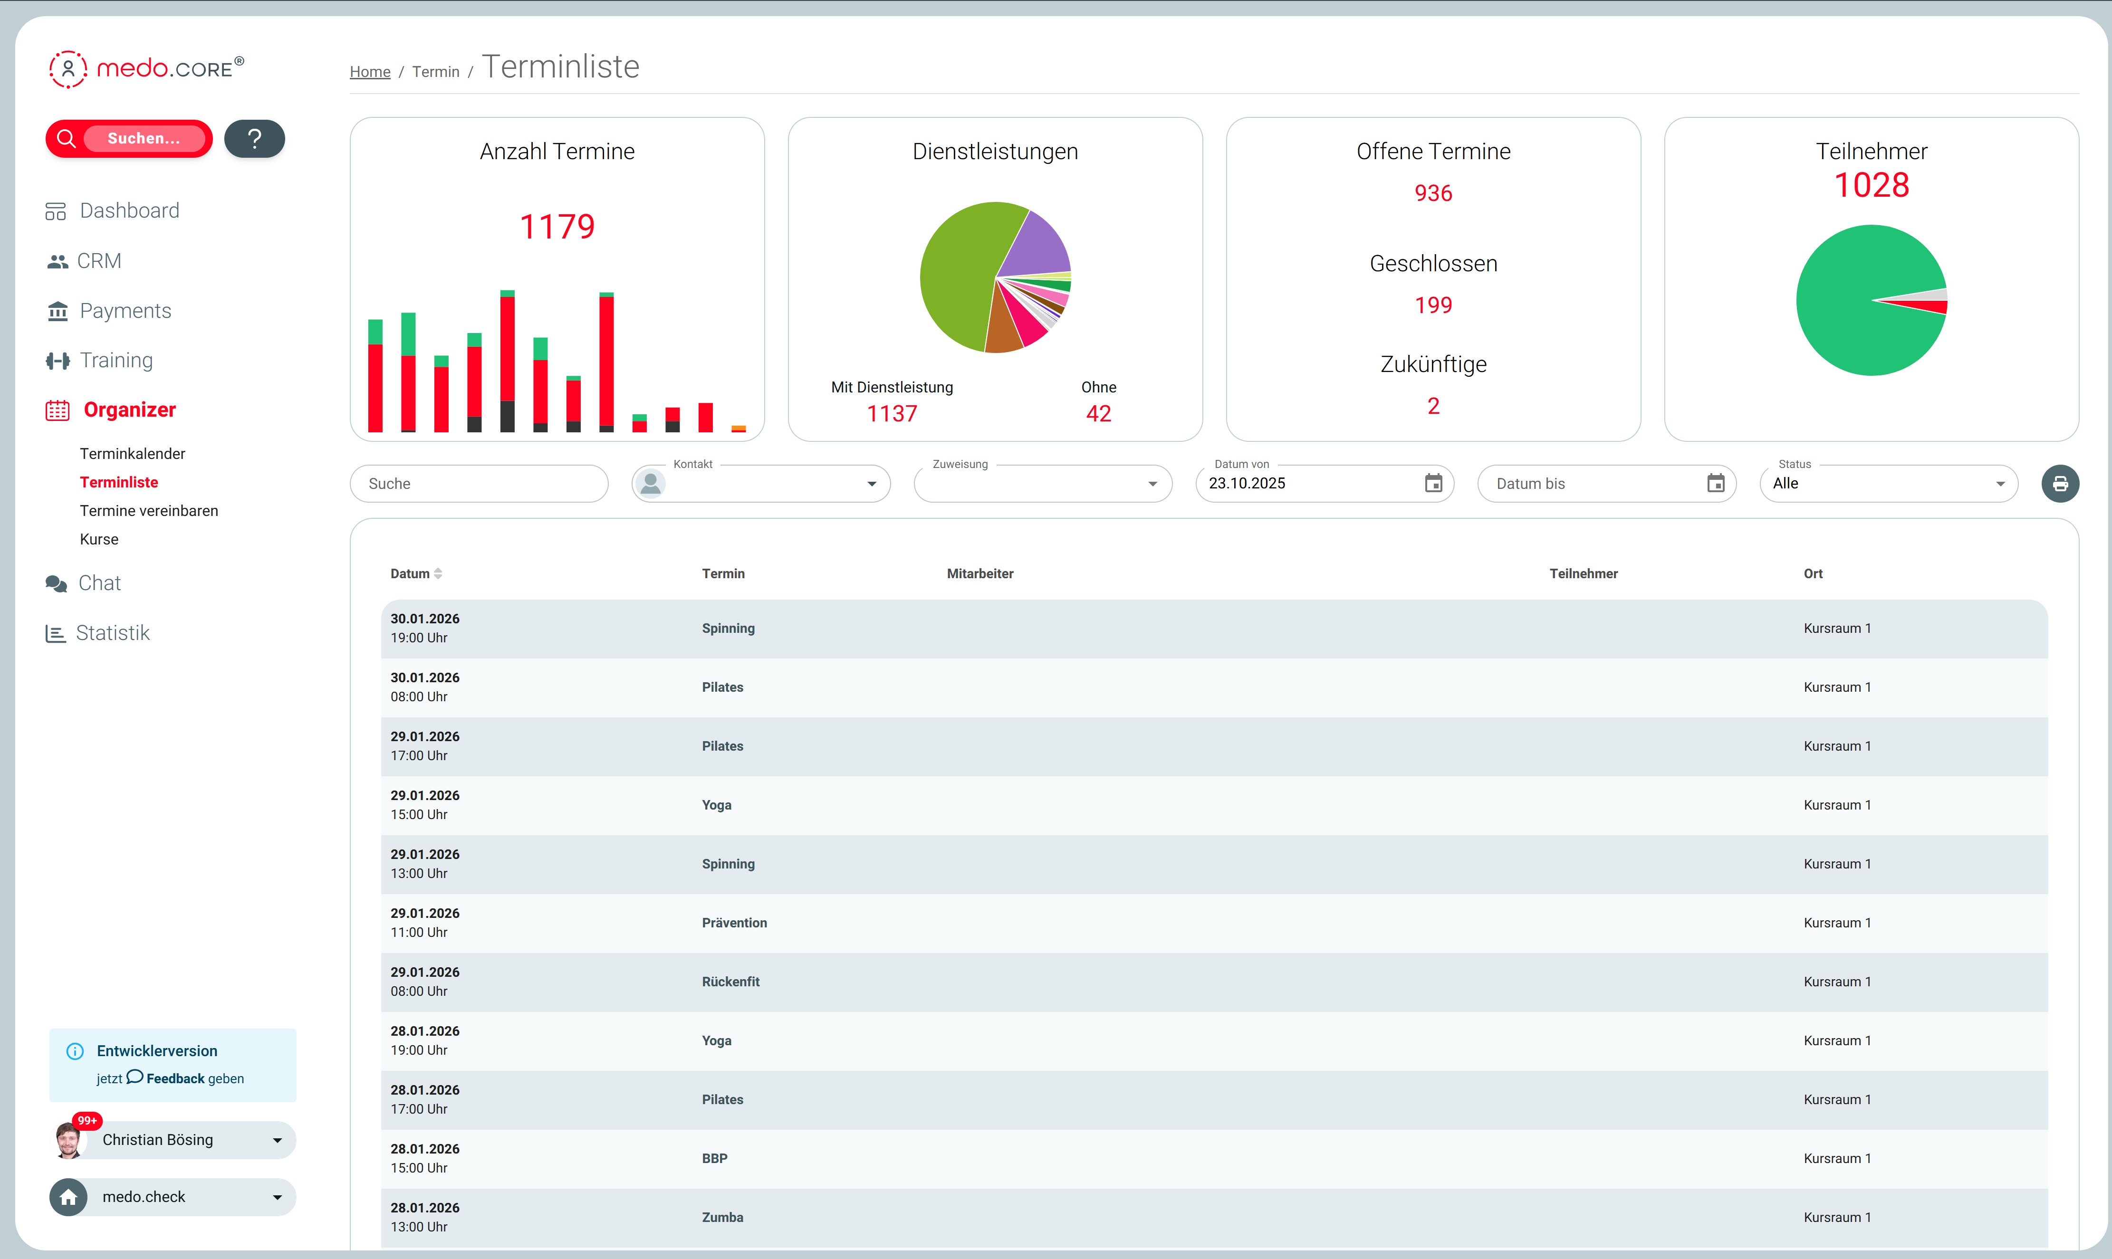The image size is (2112, 1259).
Task: Open Termine vereinbaren from the sidebar
Action: [149, 511]
